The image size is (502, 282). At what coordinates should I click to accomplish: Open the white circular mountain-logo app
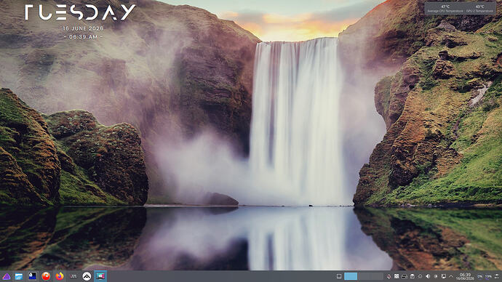(x=87, y=276)
